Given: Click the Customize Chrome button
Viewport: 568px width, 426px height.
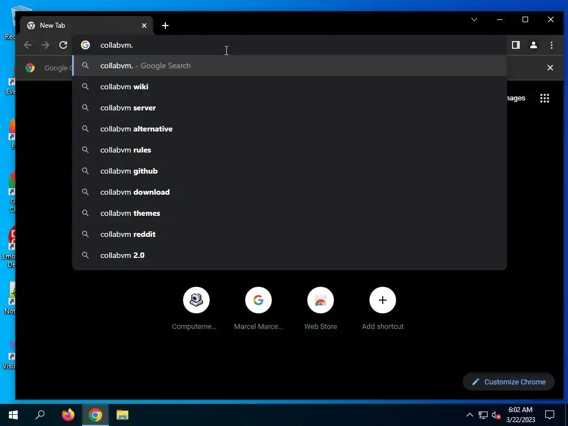Looking at the screenshot, I should tap(509, 382).
